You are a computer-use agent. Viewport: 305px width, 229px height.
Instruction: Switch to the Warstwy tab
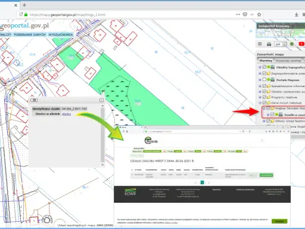pyautogui.click(x=266, y=60)
